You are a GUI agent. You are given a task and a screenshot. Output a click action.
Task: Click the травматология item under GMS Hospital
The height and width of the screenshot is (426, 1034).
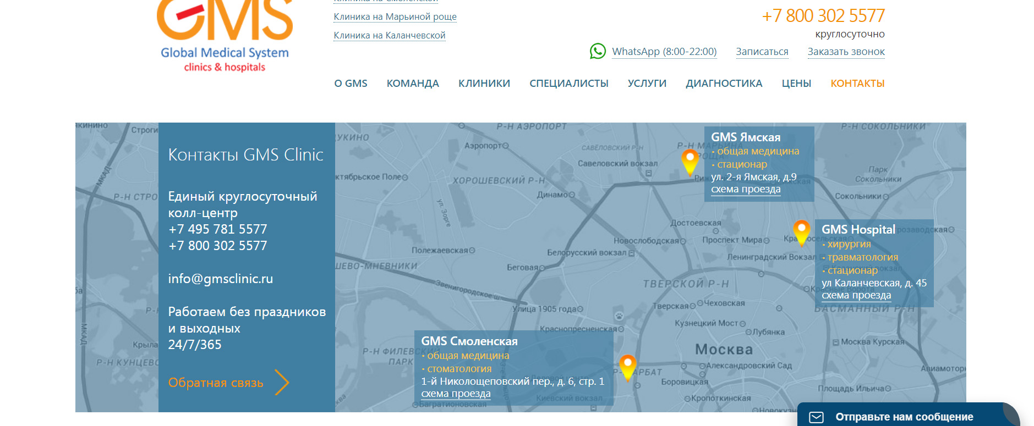(x=862, y=257)
